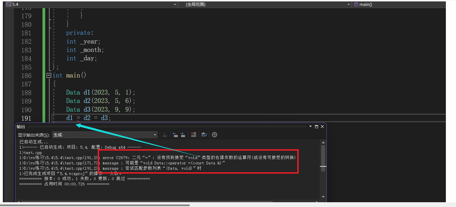The image size is (456, 207).
Task: Click 'int _month;' declaration
Action: tap(85, 50)
